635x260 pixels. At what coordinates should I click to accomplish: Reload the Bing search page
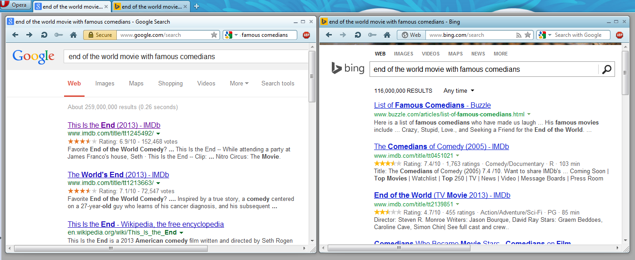coord(358,35)
